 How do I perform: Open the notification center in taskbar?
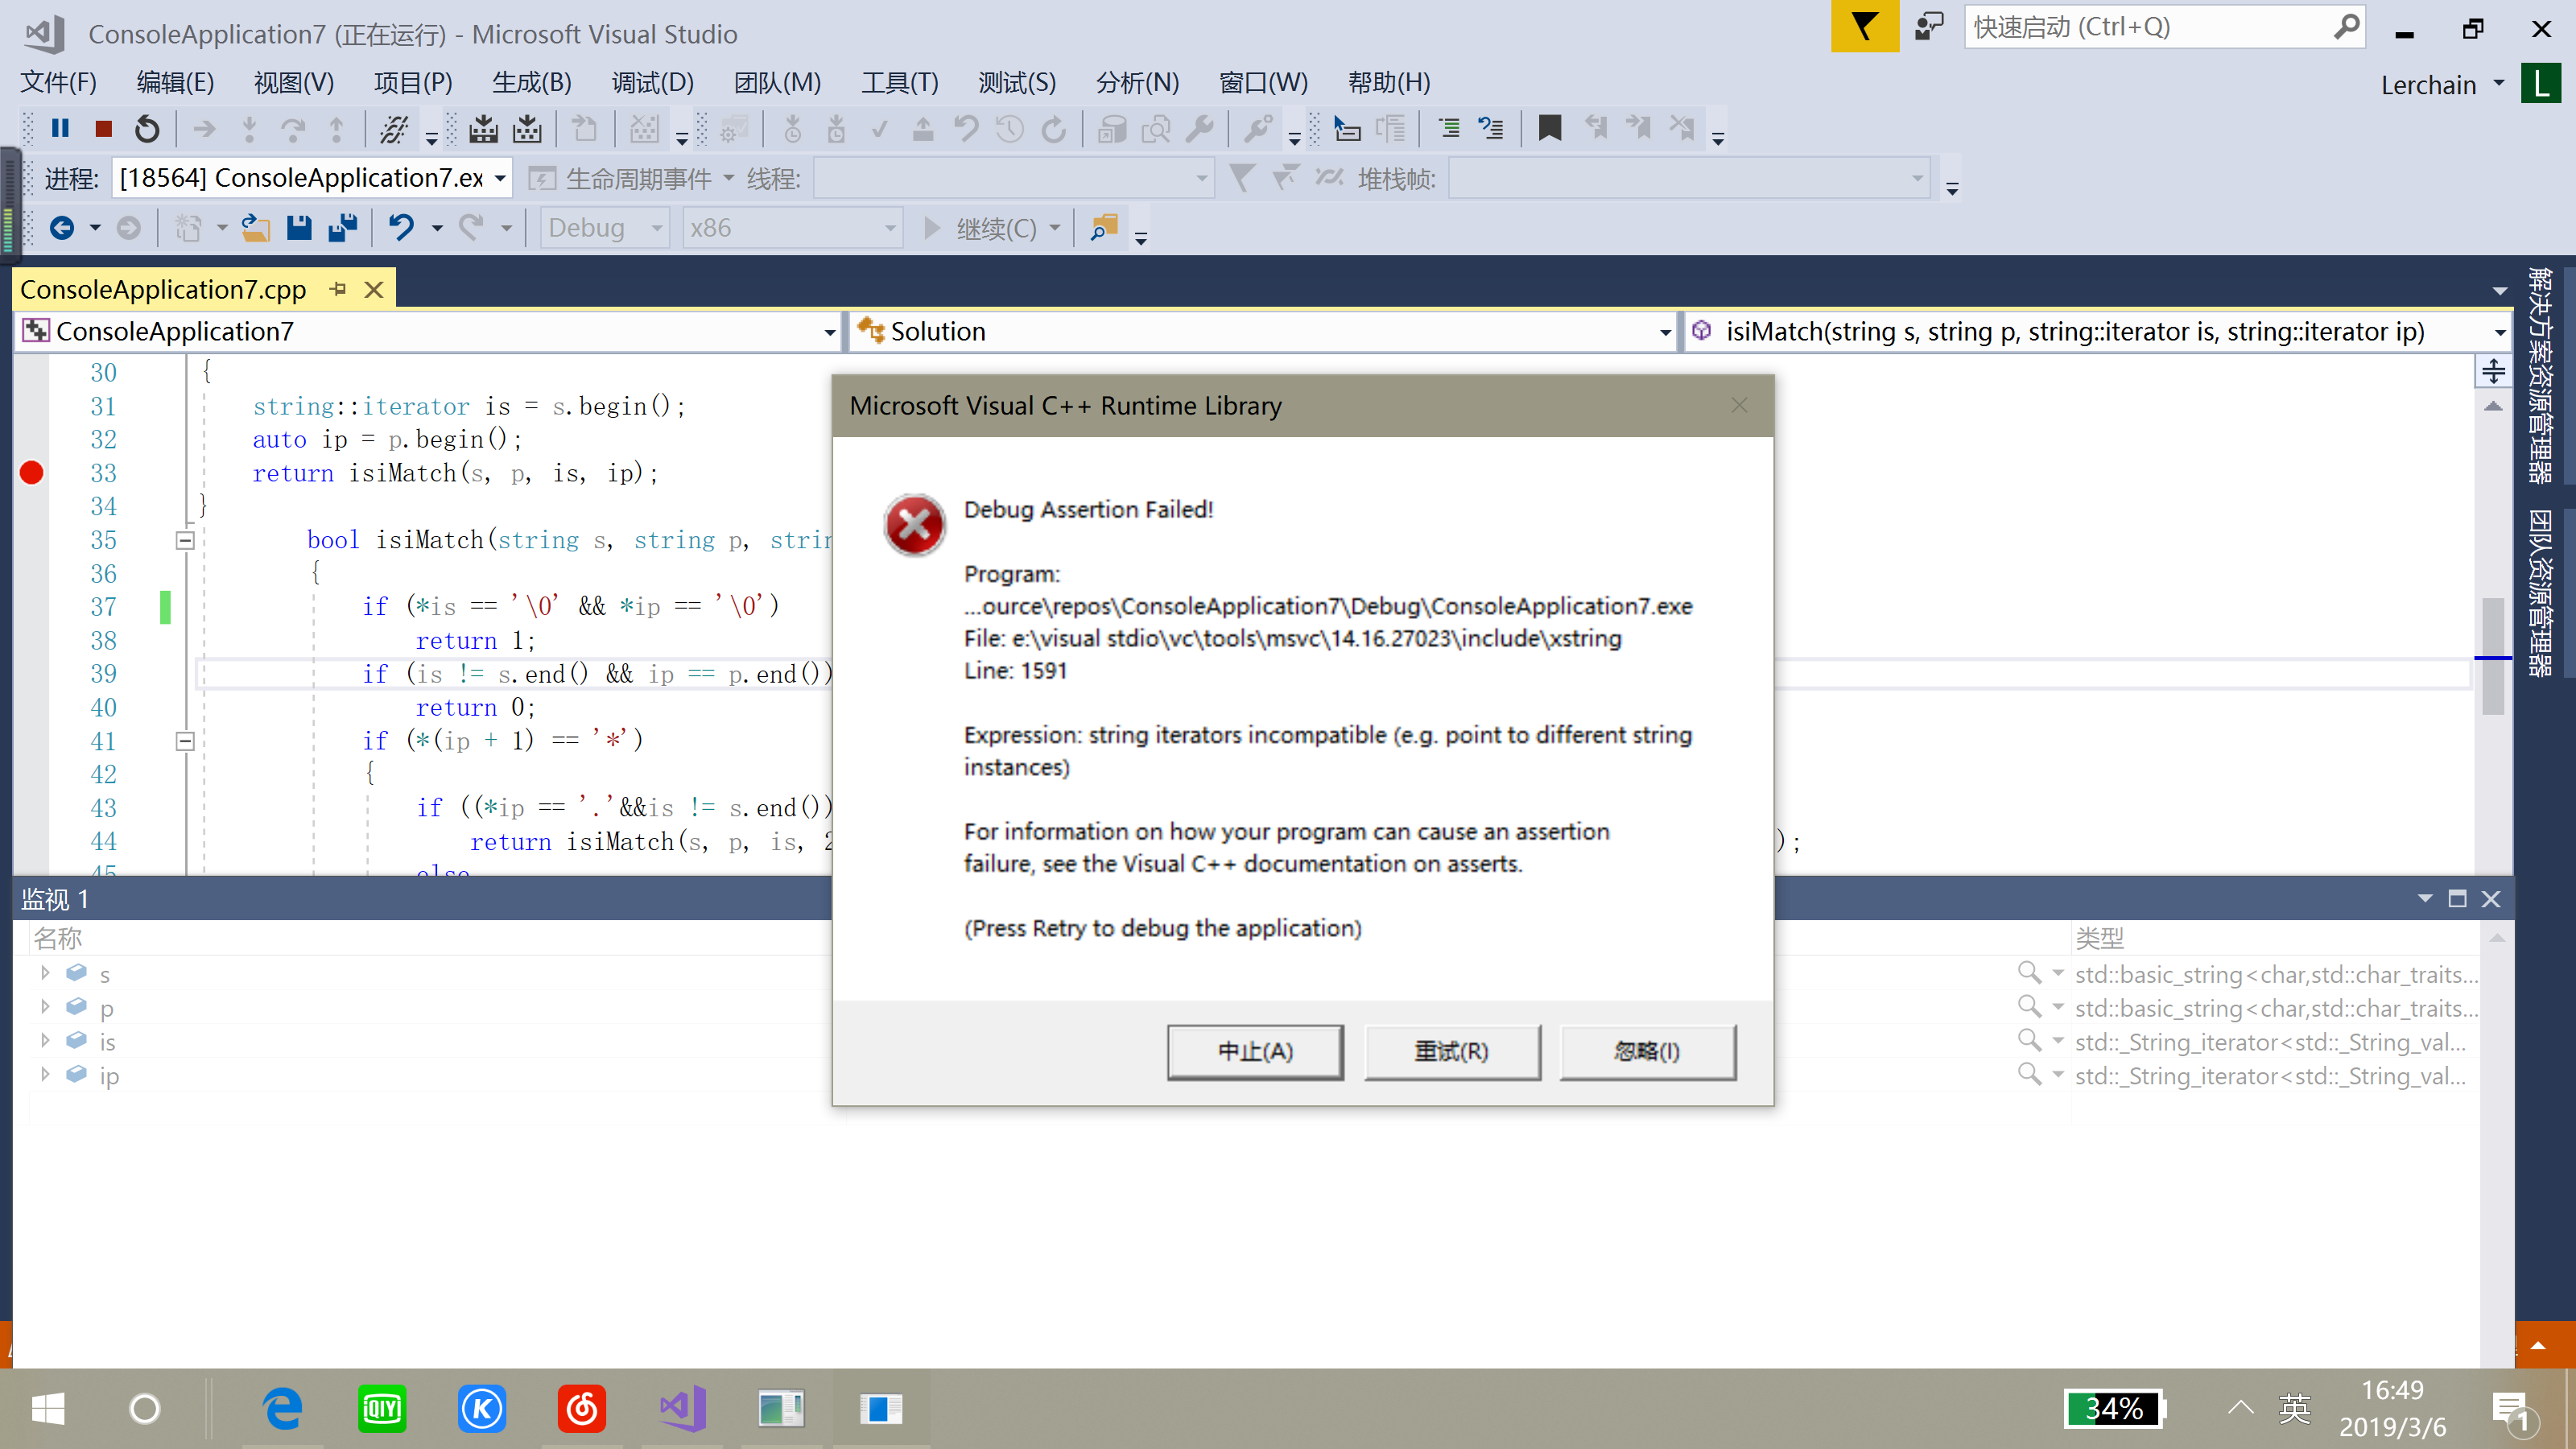(x=2513, y=1410)
